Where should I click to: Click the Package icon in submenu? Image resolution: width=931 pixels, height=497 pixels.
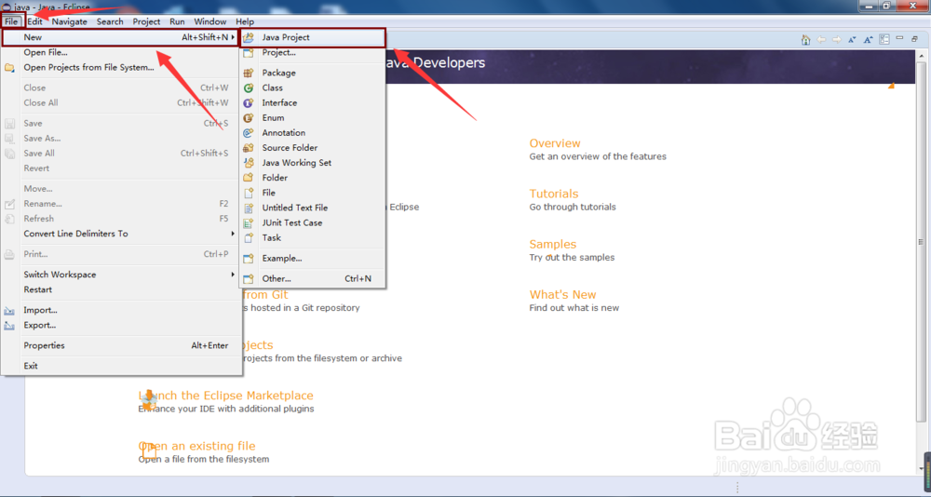[x=249, y=73]
